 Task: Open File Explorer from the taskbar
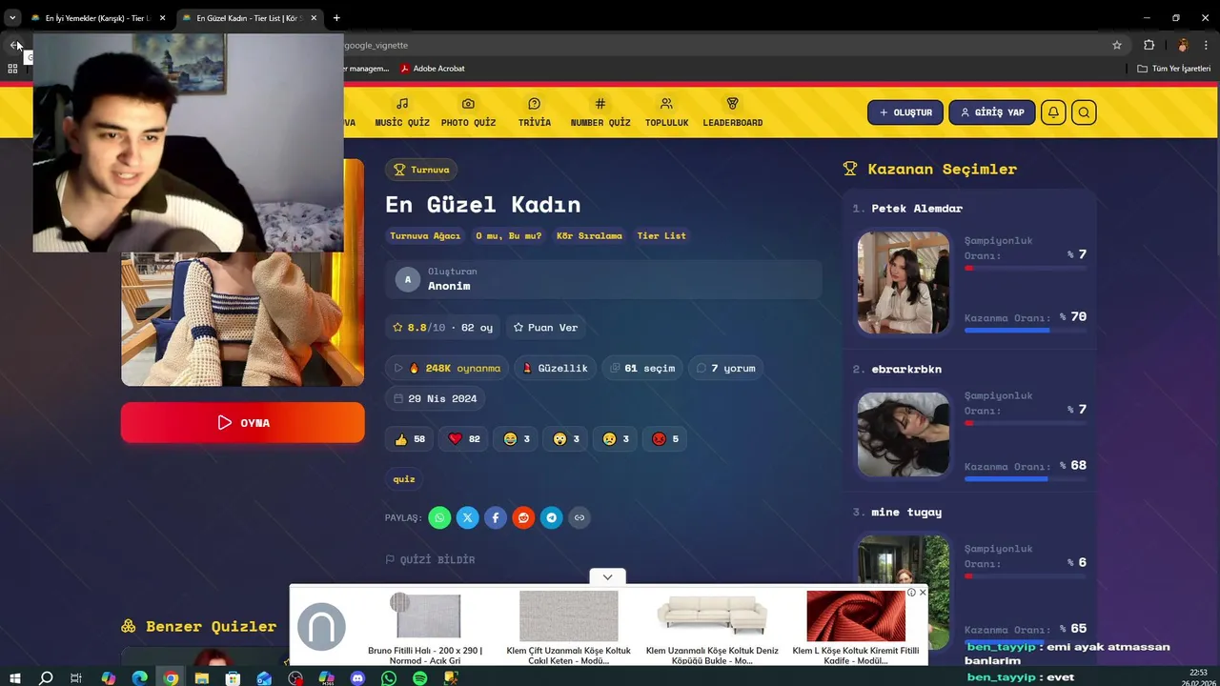click(x=202, y=678)
